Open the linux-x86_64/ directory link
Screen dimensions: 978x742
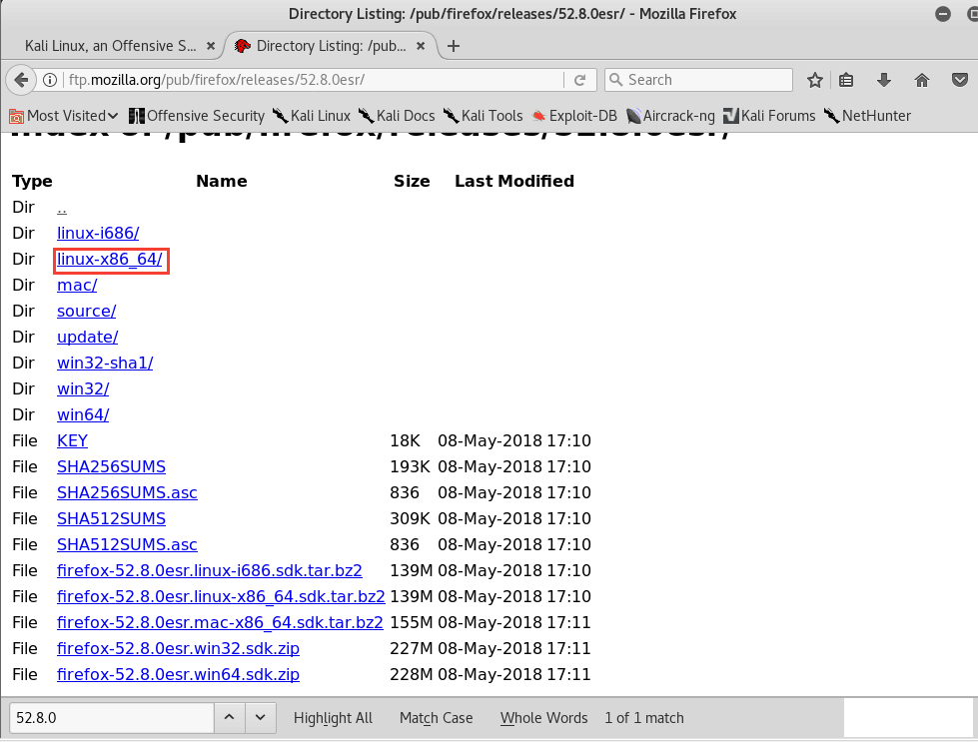[110, 260]
